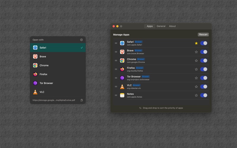Star Notes as favorite app
237x148 pixels.
tap(196, 95)
